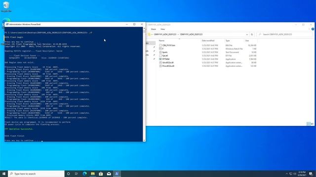The image size is (316, 177).
Task: Click File Explorer search field
Action: (285, 34)
